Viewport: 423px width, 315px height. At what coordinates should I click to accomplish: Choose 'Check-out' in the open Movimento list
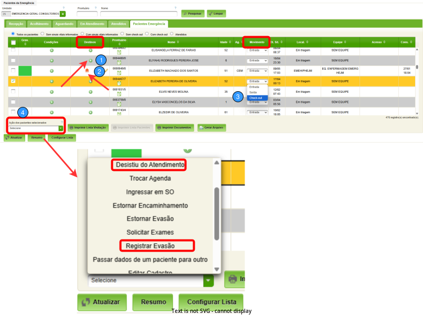click(x=257, y=97)
